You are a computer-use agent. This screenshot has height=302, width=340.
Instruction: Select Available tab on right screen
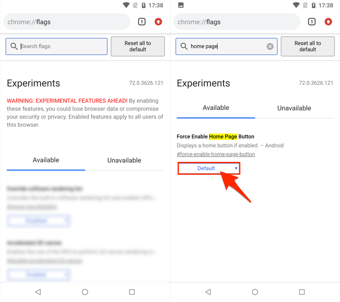[x=216, y=108]
